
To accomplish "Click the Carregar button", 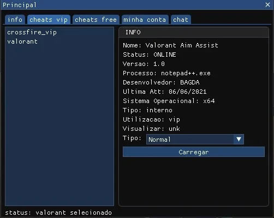I will coord(194,152).
